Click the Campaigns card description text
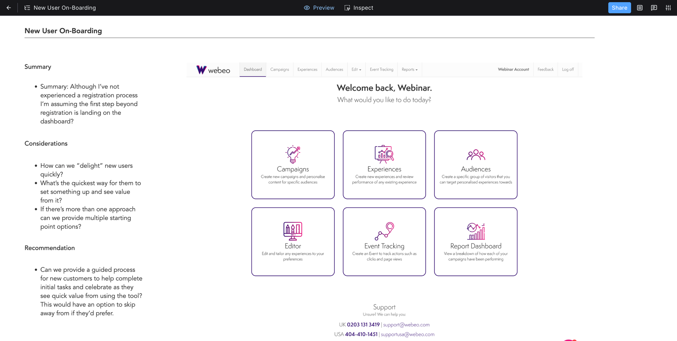This screenshot has height=341, width=677. (293, 179)
